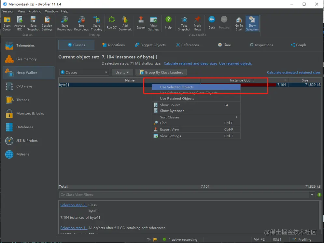
Task: Open the Window menu
Action: 51,11
